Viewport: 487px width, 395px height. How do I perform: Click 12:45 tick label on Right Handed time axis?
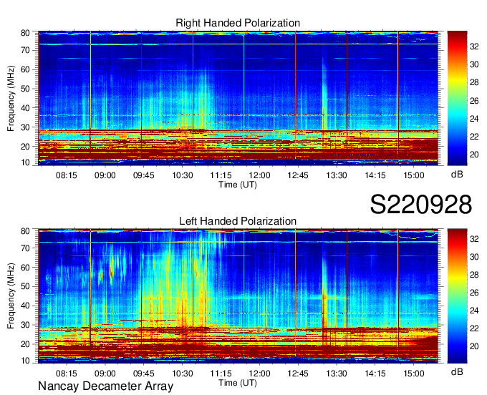coord(298,175)
